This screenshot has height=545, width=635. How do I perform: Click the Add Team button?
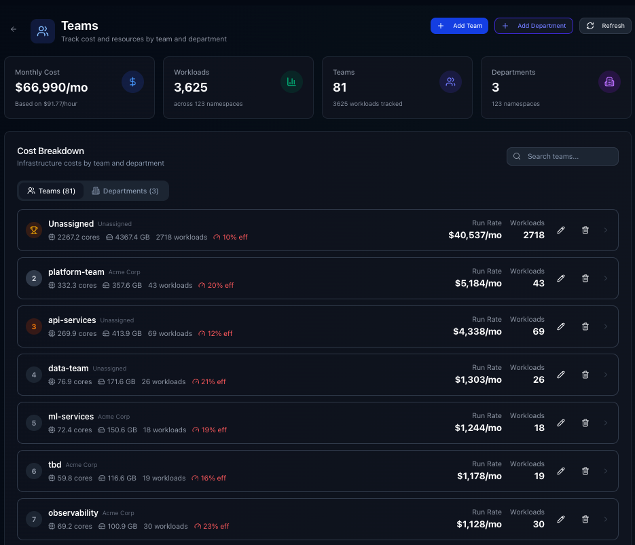[459, 26]
